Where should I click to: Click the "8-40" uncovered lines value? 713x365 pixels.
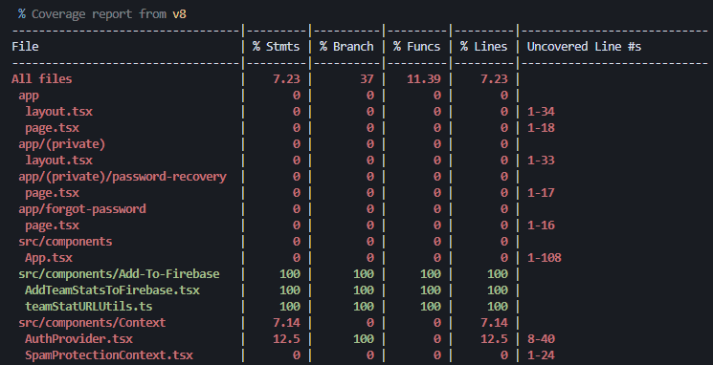(x=541, y=339)
